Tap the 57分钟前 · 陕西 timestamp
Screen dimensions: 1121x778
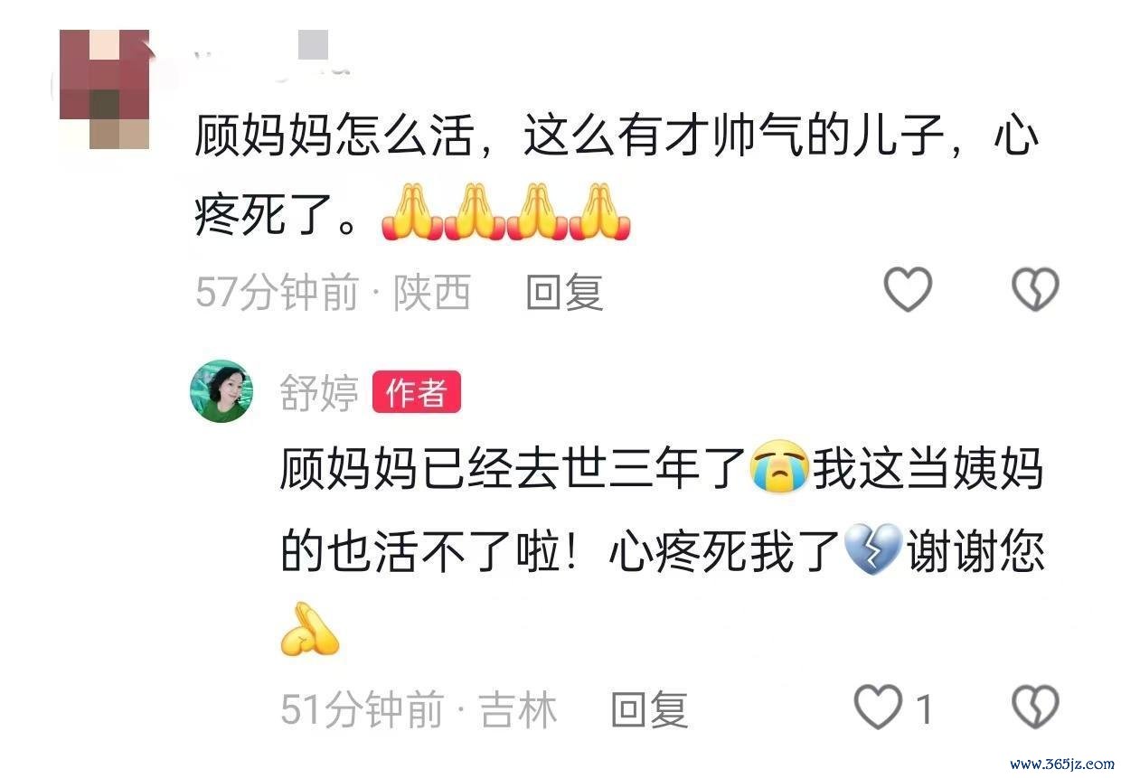tap(334, 292)
